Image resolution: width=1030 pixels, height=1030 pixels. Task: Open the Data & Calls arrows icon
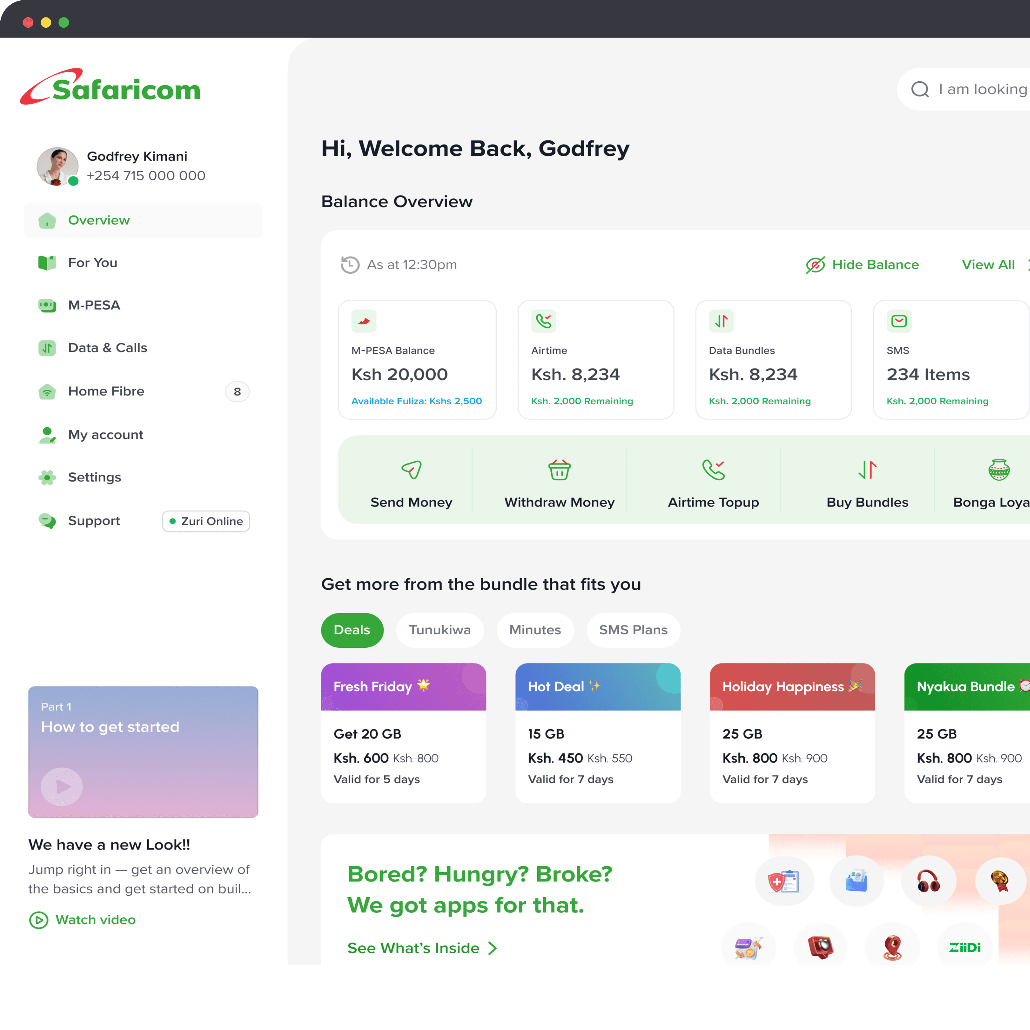[x=47, y=348]
